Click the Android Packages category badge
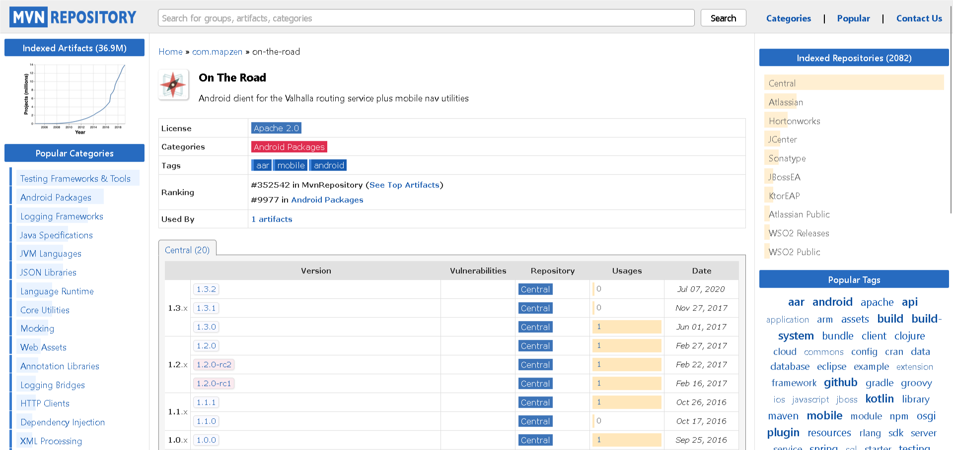 click(289, 147)
